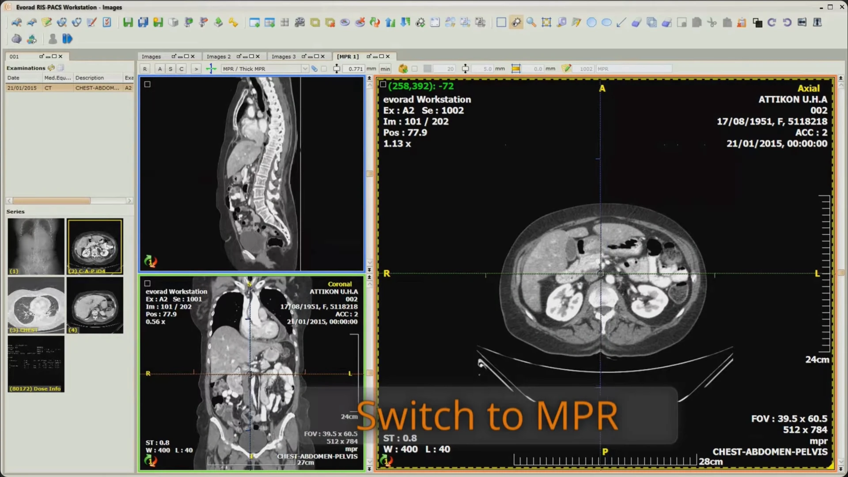Click the '>' more orientations button
Viewport: 848px width, 477px height.
(x=196, y=69)
